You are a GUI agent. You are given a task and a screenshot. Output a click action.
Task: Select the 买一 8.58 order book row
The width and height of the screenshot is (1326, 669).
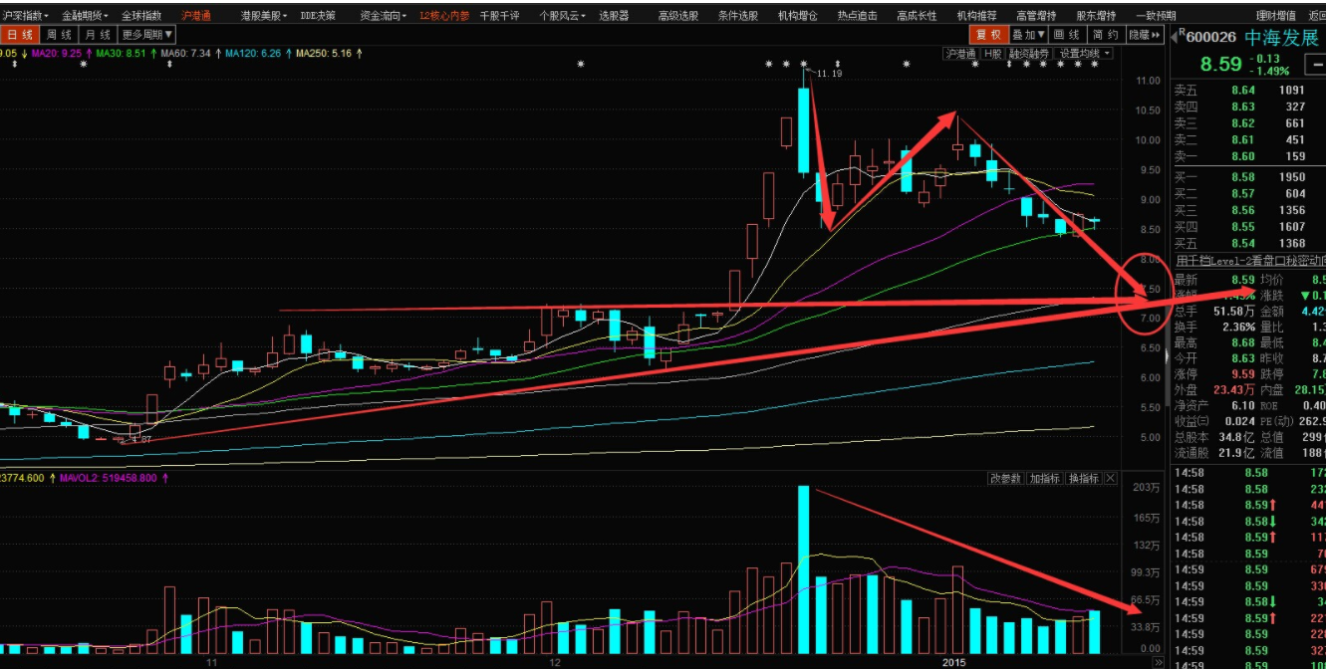pos(1249,177)
